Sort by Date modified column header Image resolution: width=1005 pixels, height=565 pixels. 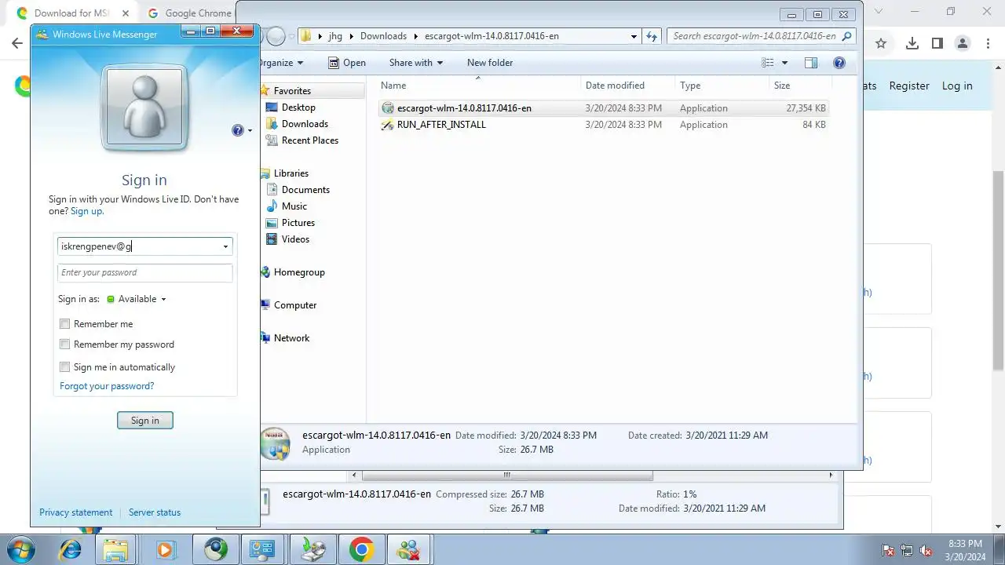pyautogui.click(x=628, y=86)
